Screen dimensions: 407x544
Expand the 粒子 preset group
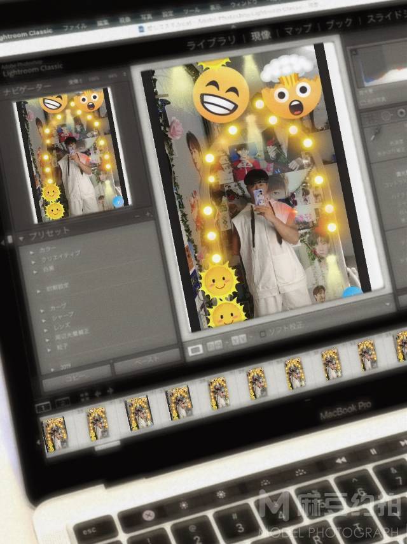tap(49, 350)
